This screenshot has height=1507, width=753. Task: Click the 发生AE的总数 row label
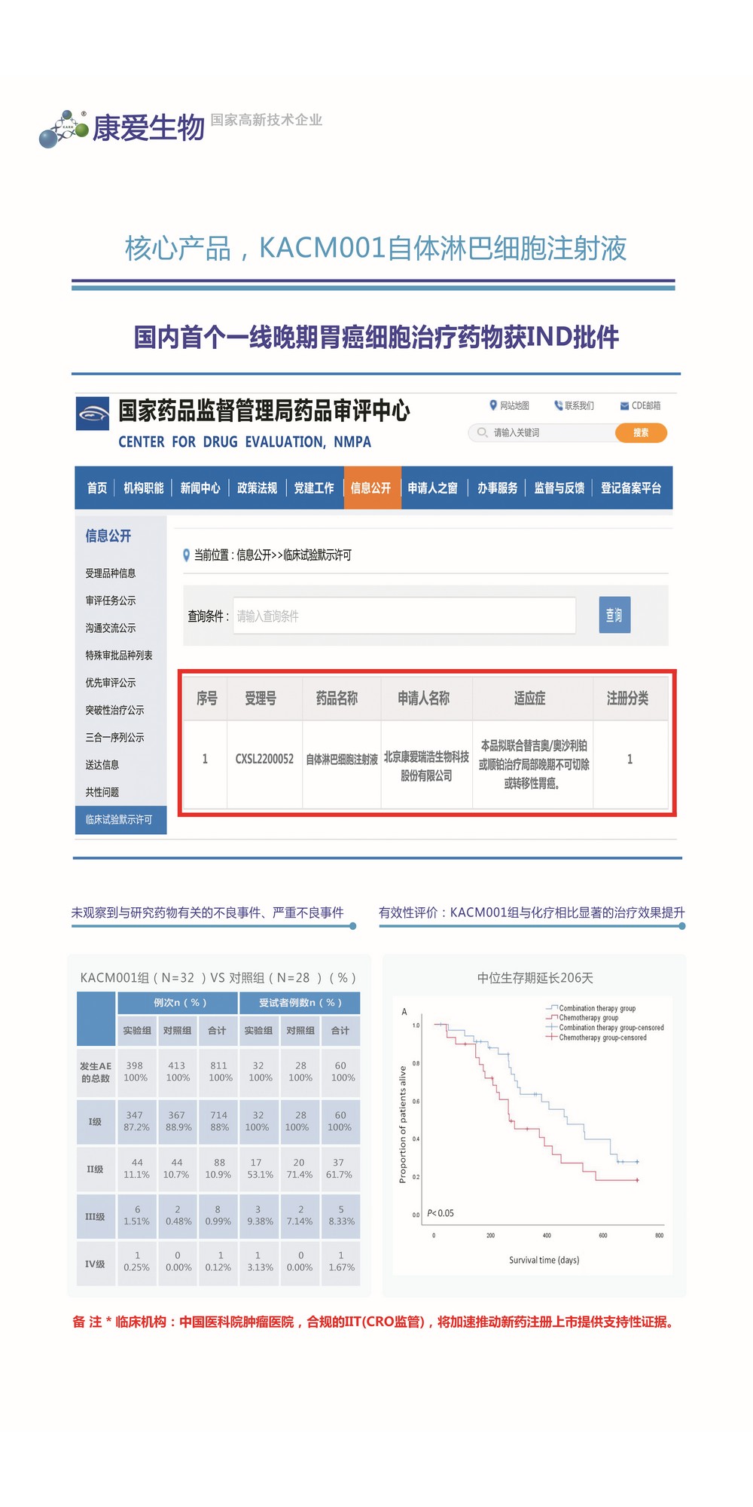[96, 1072]
